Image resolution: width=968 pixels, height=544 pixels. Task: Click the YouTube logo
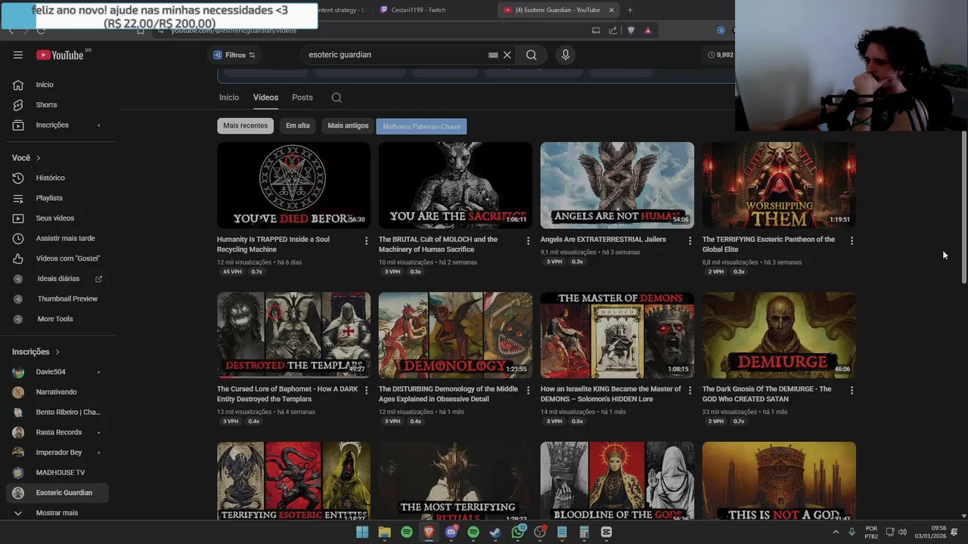pyautogui.click(x=60, y=54)
